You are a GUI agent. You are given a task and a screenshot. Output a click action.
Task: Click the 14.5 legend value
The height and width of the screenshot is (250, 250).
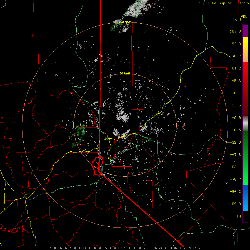pos(236,105)
